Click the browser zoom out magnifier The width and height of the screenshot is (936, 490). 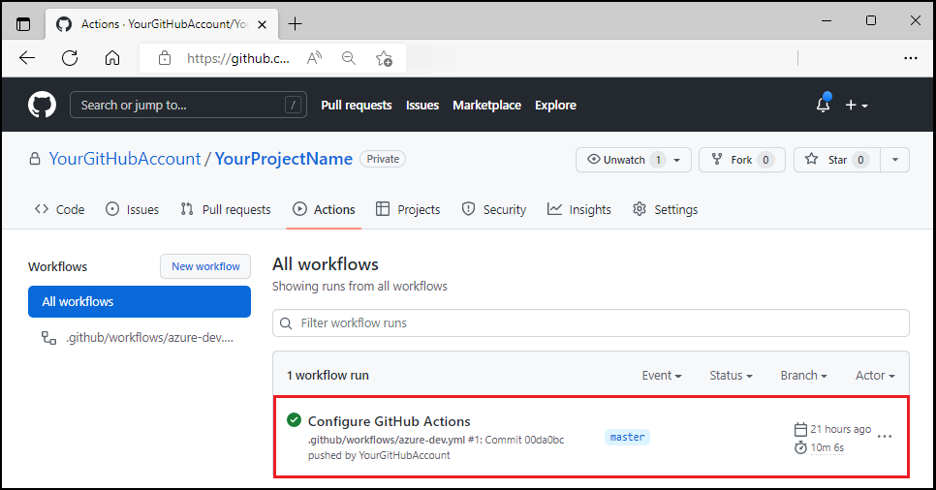pyautogui.click(x=349, y=58)
